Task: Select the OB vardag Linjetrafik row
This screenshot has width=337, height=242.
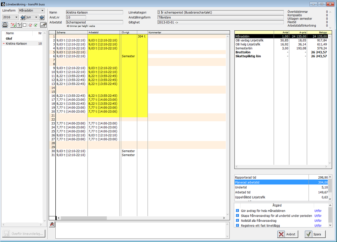Action: click(281, 40)
